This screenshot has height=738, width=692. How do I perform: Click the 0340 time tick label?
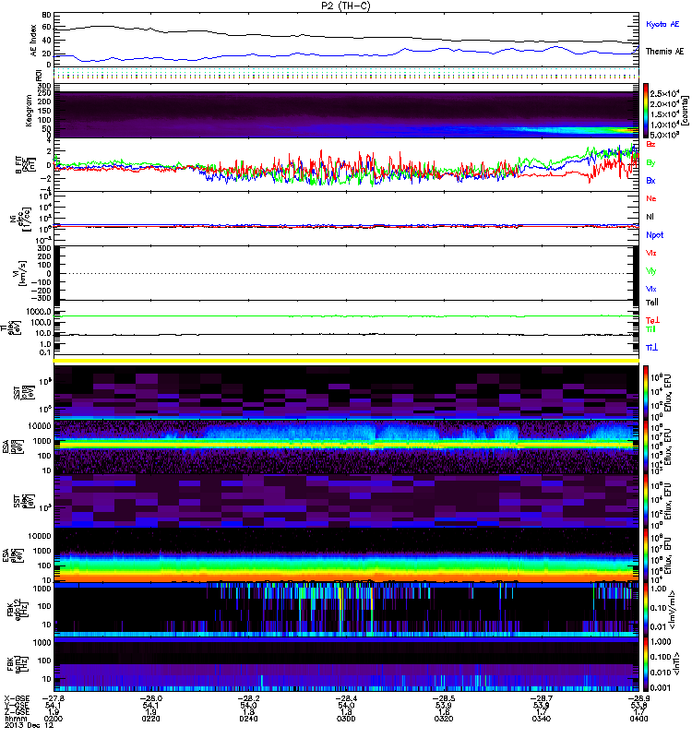click(541, 719)
